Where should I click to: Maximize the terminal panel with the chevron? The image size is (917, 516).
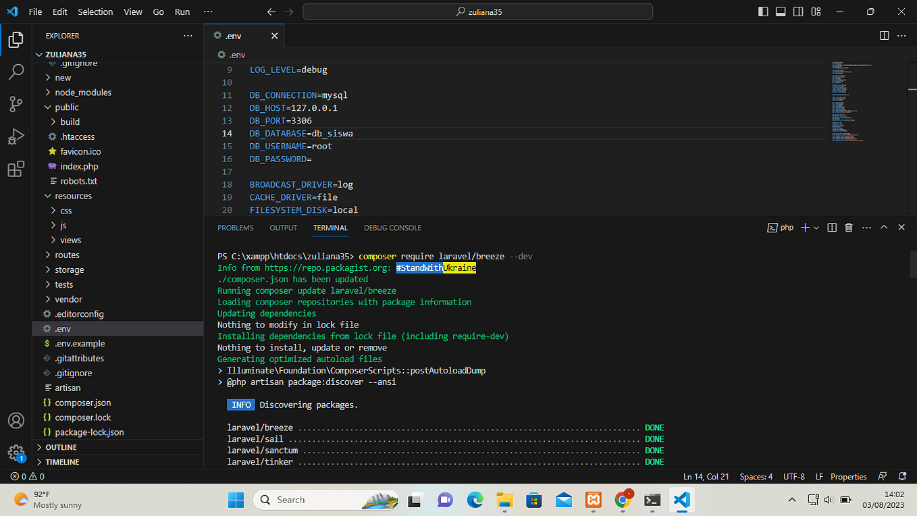tap(884, 227)
